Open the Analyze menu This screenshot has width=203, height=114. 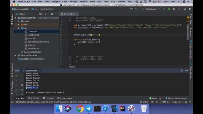pos(73,2)
